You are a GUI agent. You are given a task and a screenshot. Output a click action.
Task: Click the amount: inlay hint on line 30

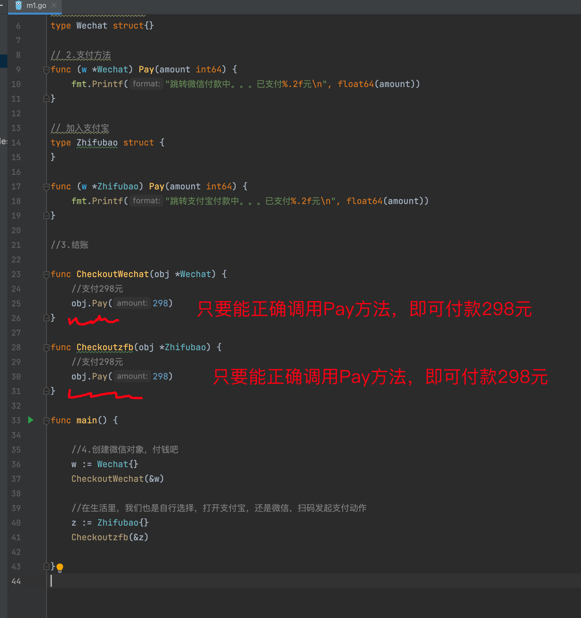pos(132,376)
